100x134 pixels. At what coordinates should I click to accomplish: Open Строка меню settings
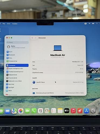pos(12,78)
